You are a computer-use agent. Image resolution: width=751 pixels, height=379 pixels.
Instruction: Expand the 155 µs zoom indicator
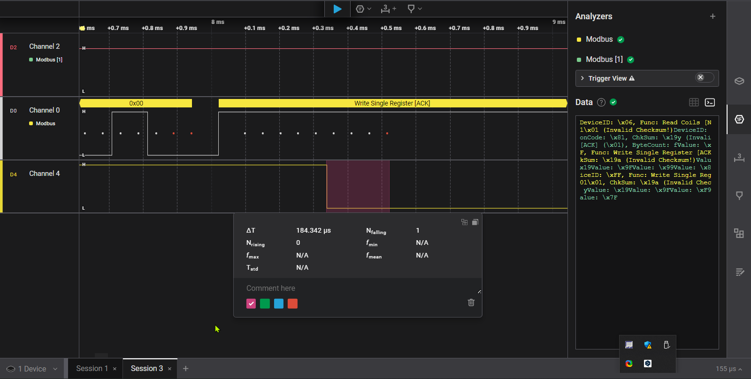729,369
